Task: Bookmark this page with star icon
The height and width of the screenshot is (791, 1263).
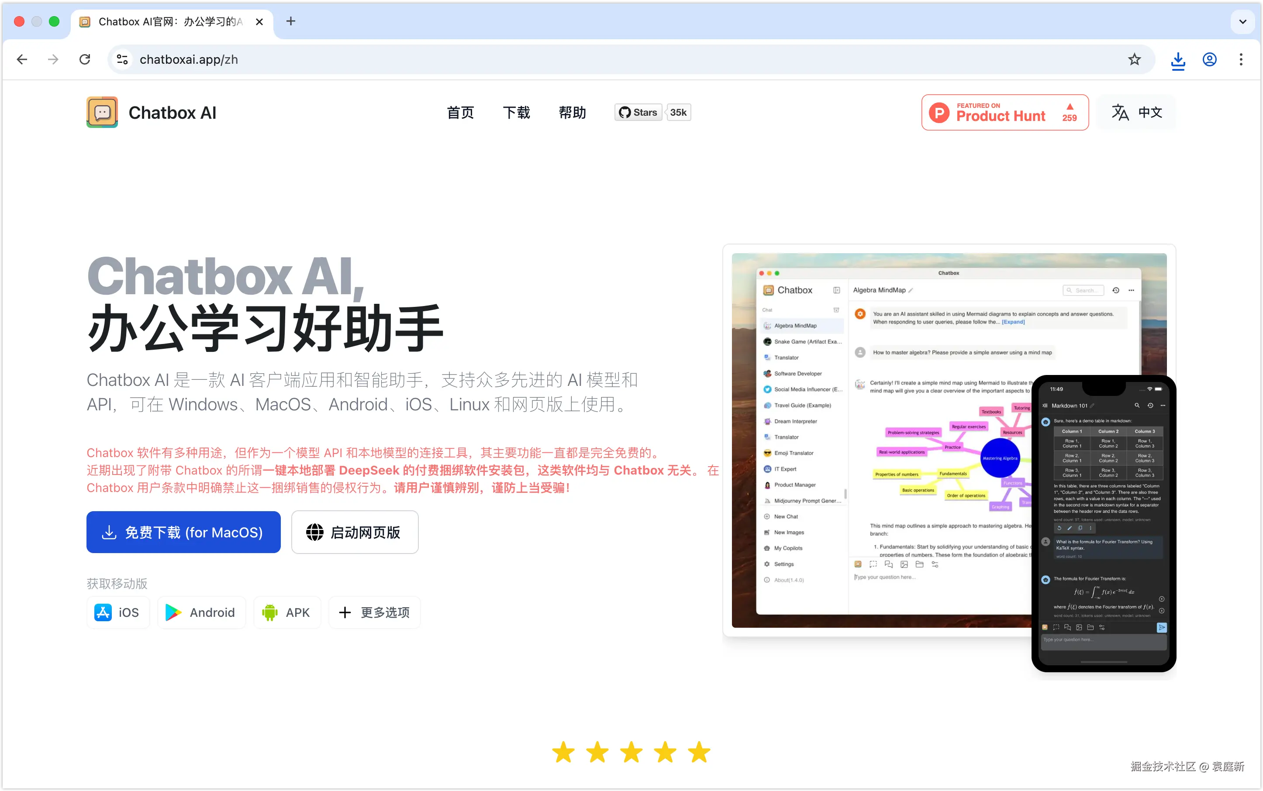Action: click(x=1134, y=60)
